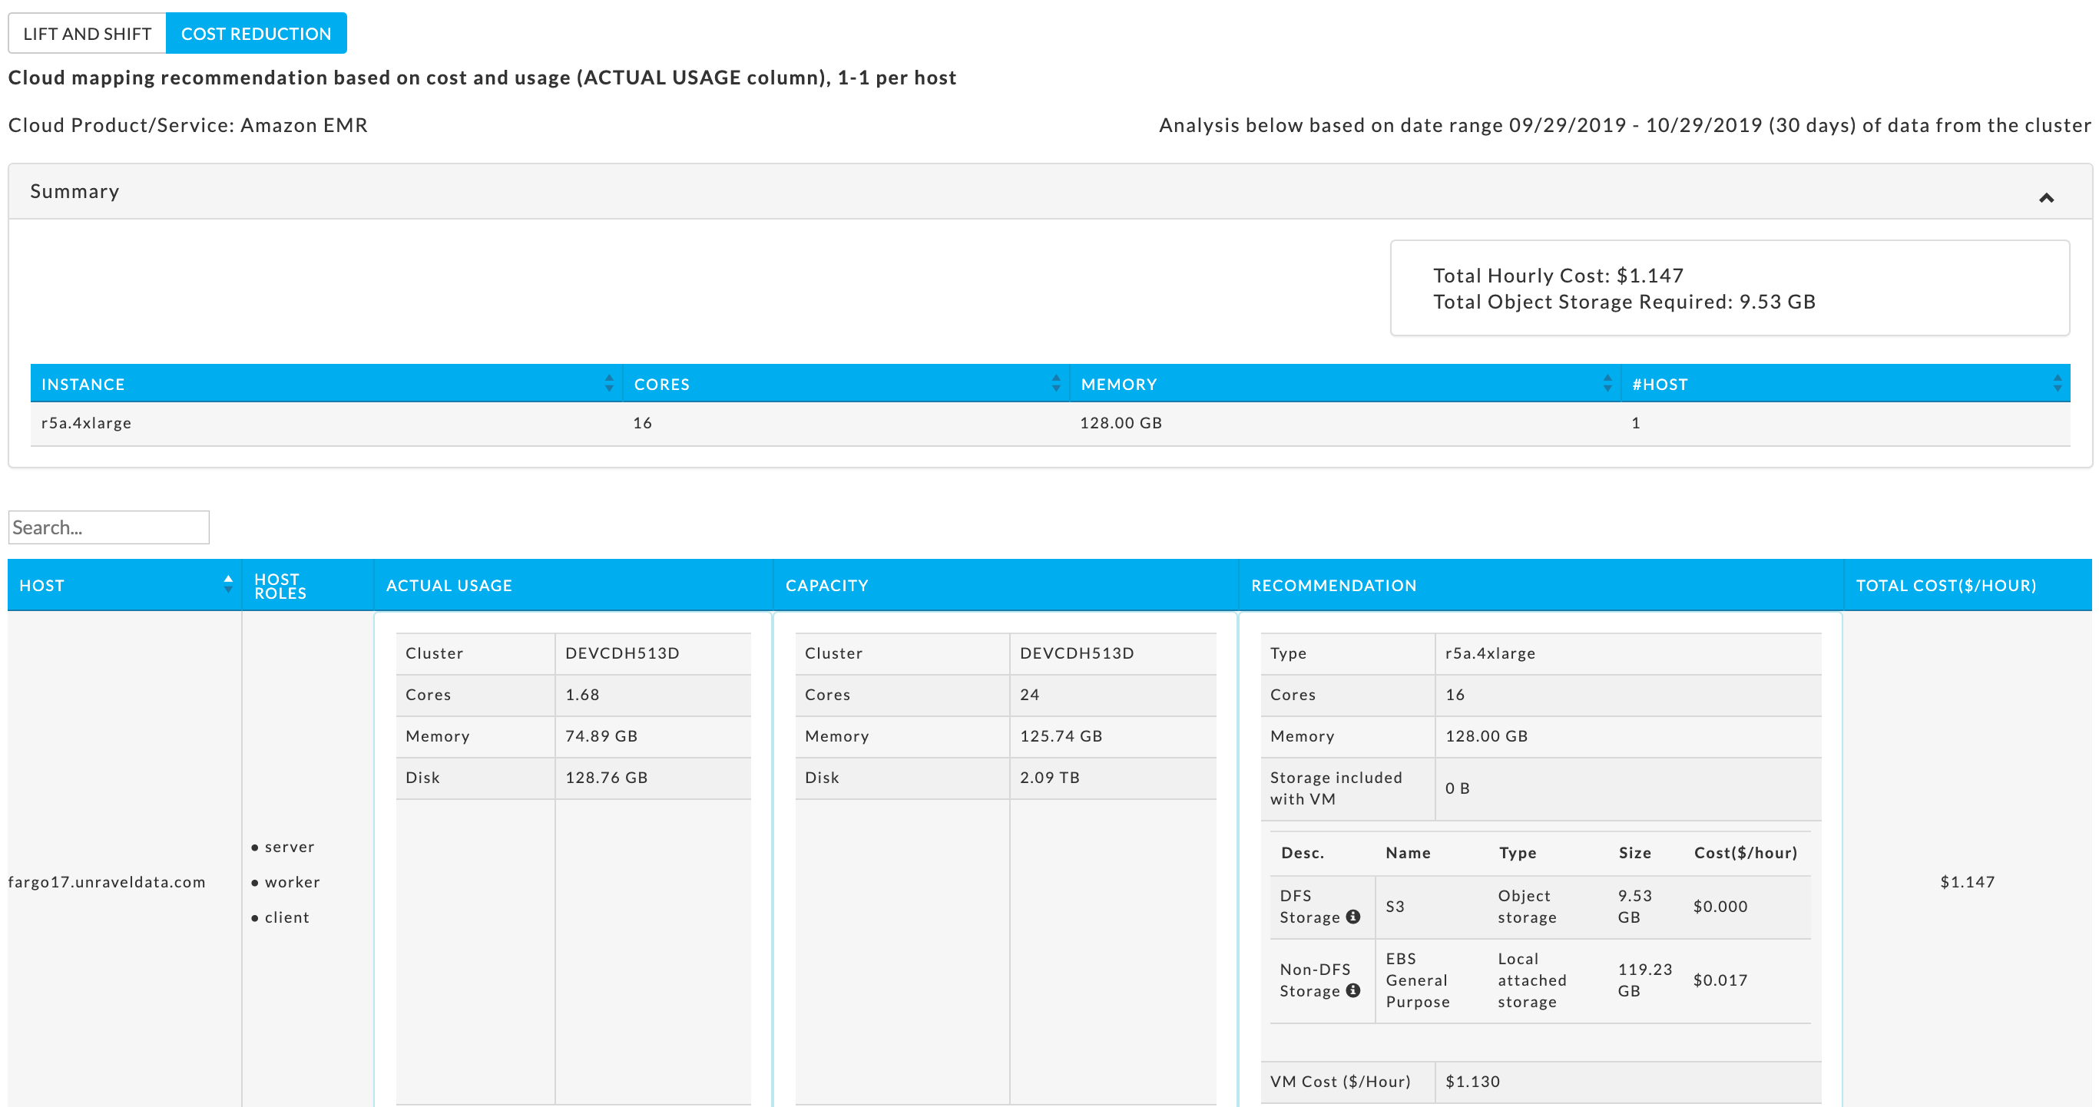Click the $0.000 cost cell
This screenshot has height=1107, width=2099.
1720,906
